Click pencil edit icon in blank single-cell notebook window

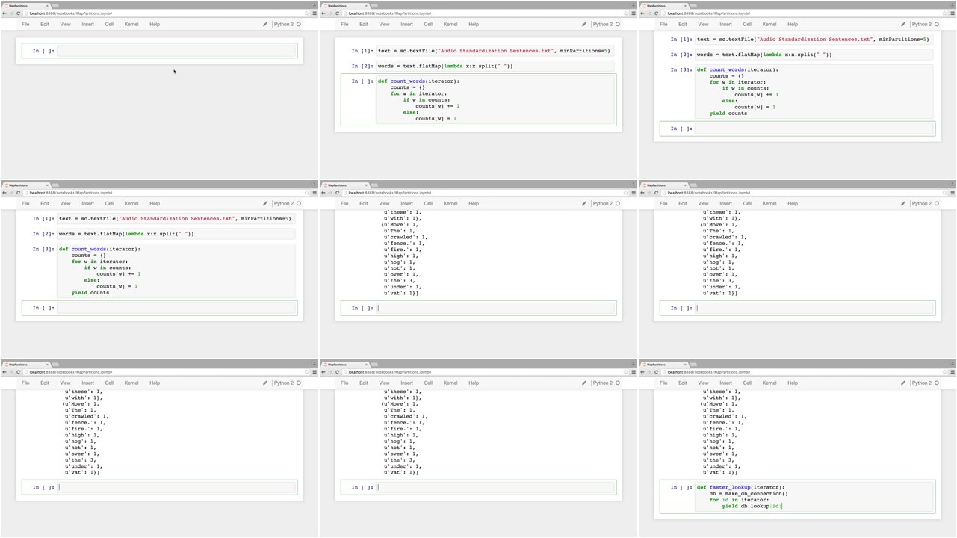tap(265, 24)
